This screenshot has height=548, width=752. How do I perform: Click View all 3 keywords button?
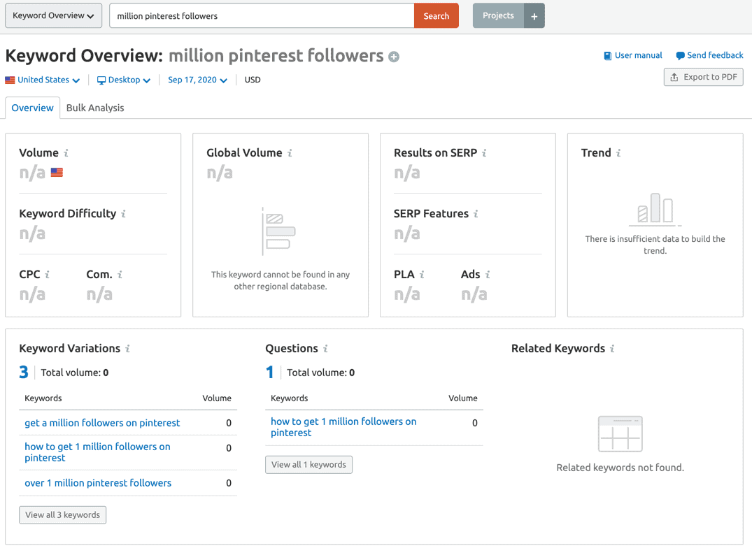pyautogui.click(x=63, y=515)
